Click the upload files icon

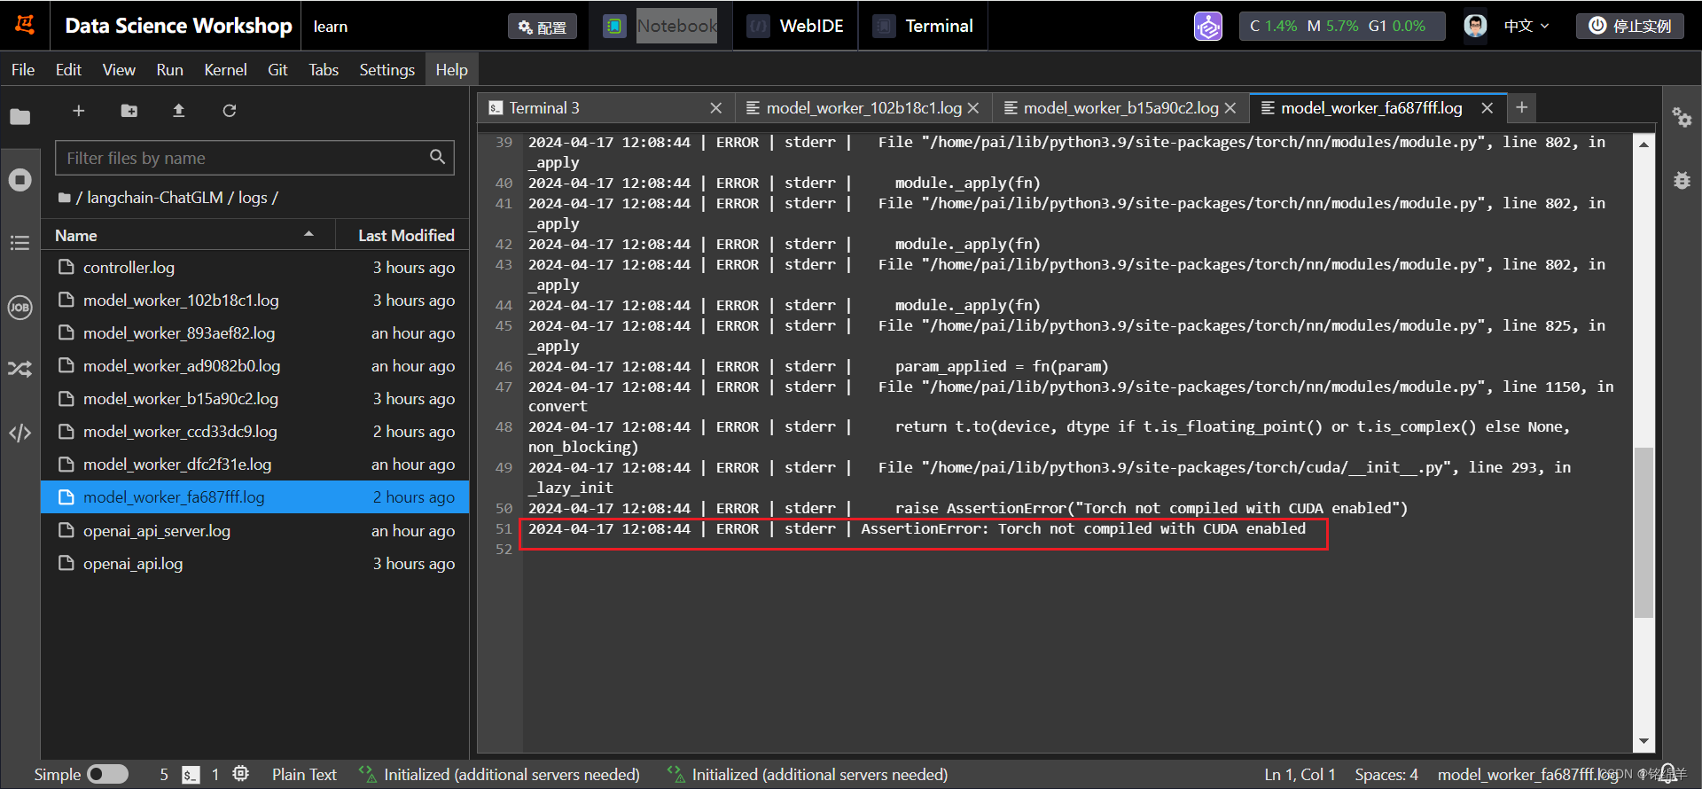point(178,111)
